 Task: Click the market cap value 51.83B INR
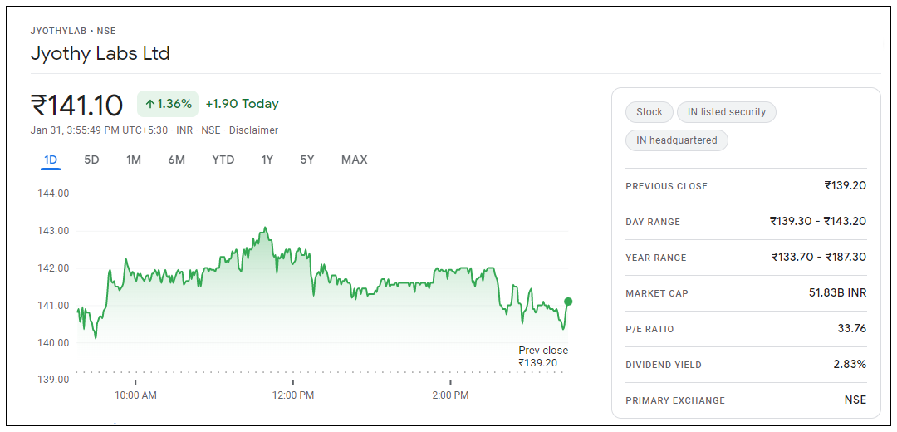point(837,293)
